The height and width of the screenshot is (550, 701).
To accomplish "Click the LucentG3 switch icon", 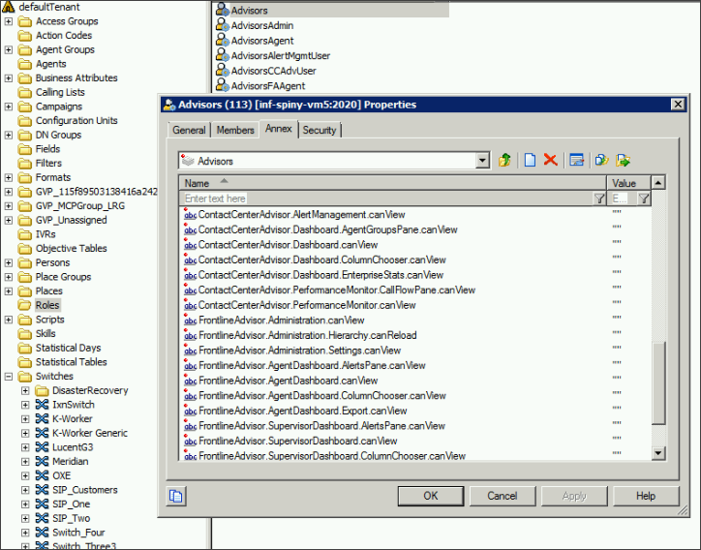I will [42, 447].
